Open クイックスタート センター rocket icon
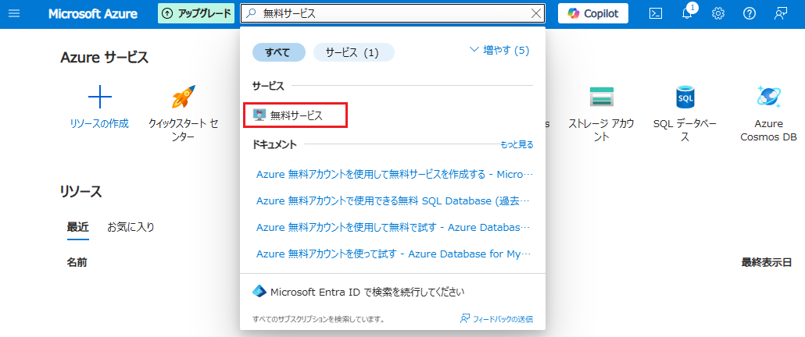The image size is (805, 337). tap(184, 97)
